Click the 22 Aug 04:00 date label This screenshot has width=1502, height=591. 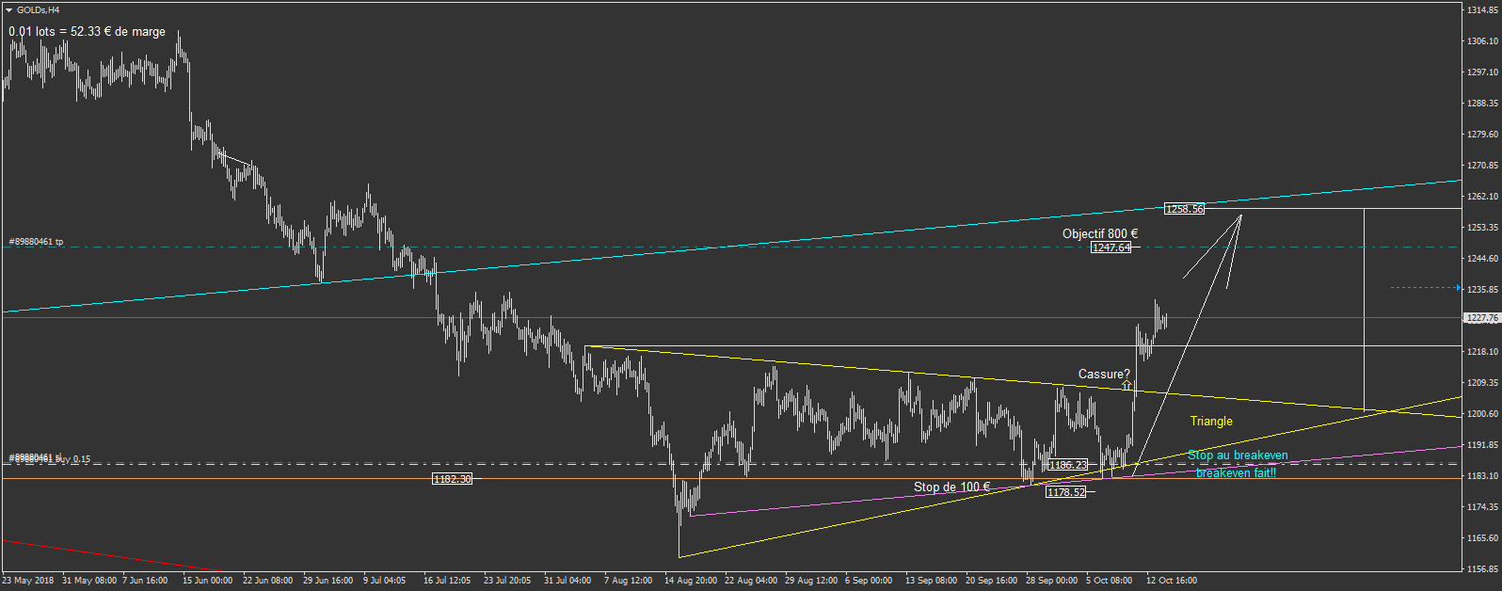[x=751, y=581]
